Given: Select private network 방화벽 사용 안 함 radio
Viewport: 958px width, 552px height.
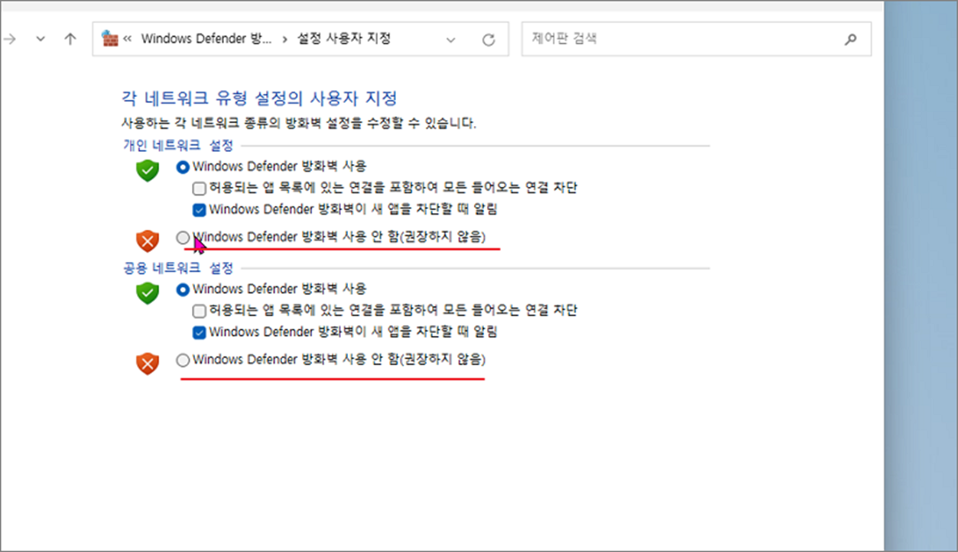Looking at the screenshot, I should [x=183, y=237].
